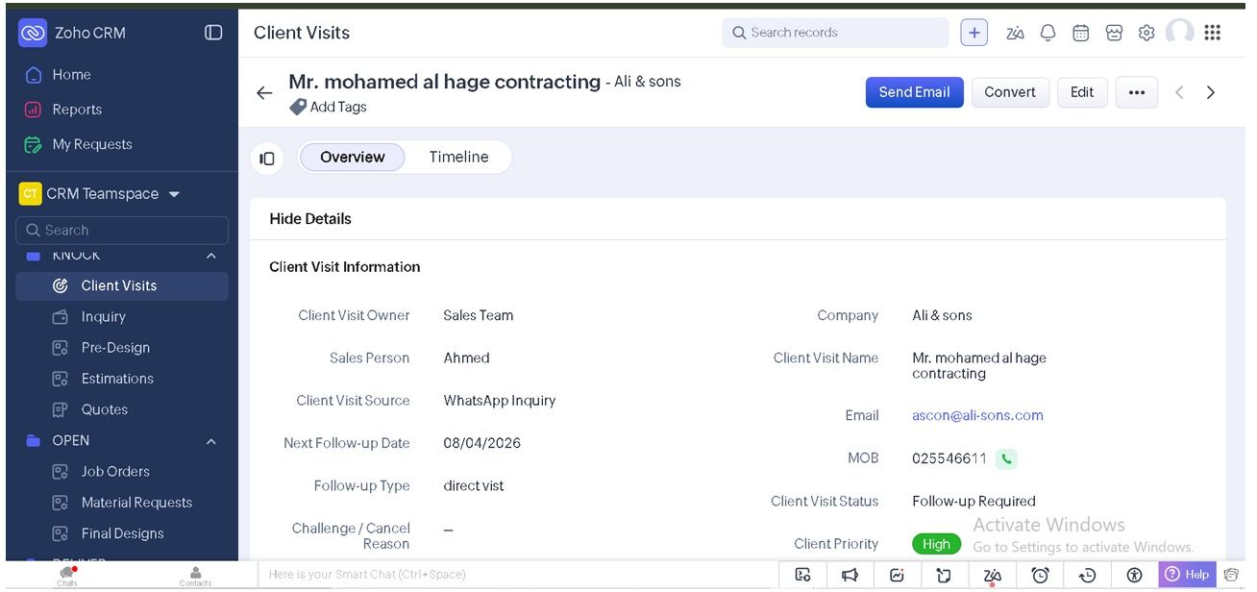
Task: Click the ascon@ali-sons.com email link
Action: (x=977, y=415)
